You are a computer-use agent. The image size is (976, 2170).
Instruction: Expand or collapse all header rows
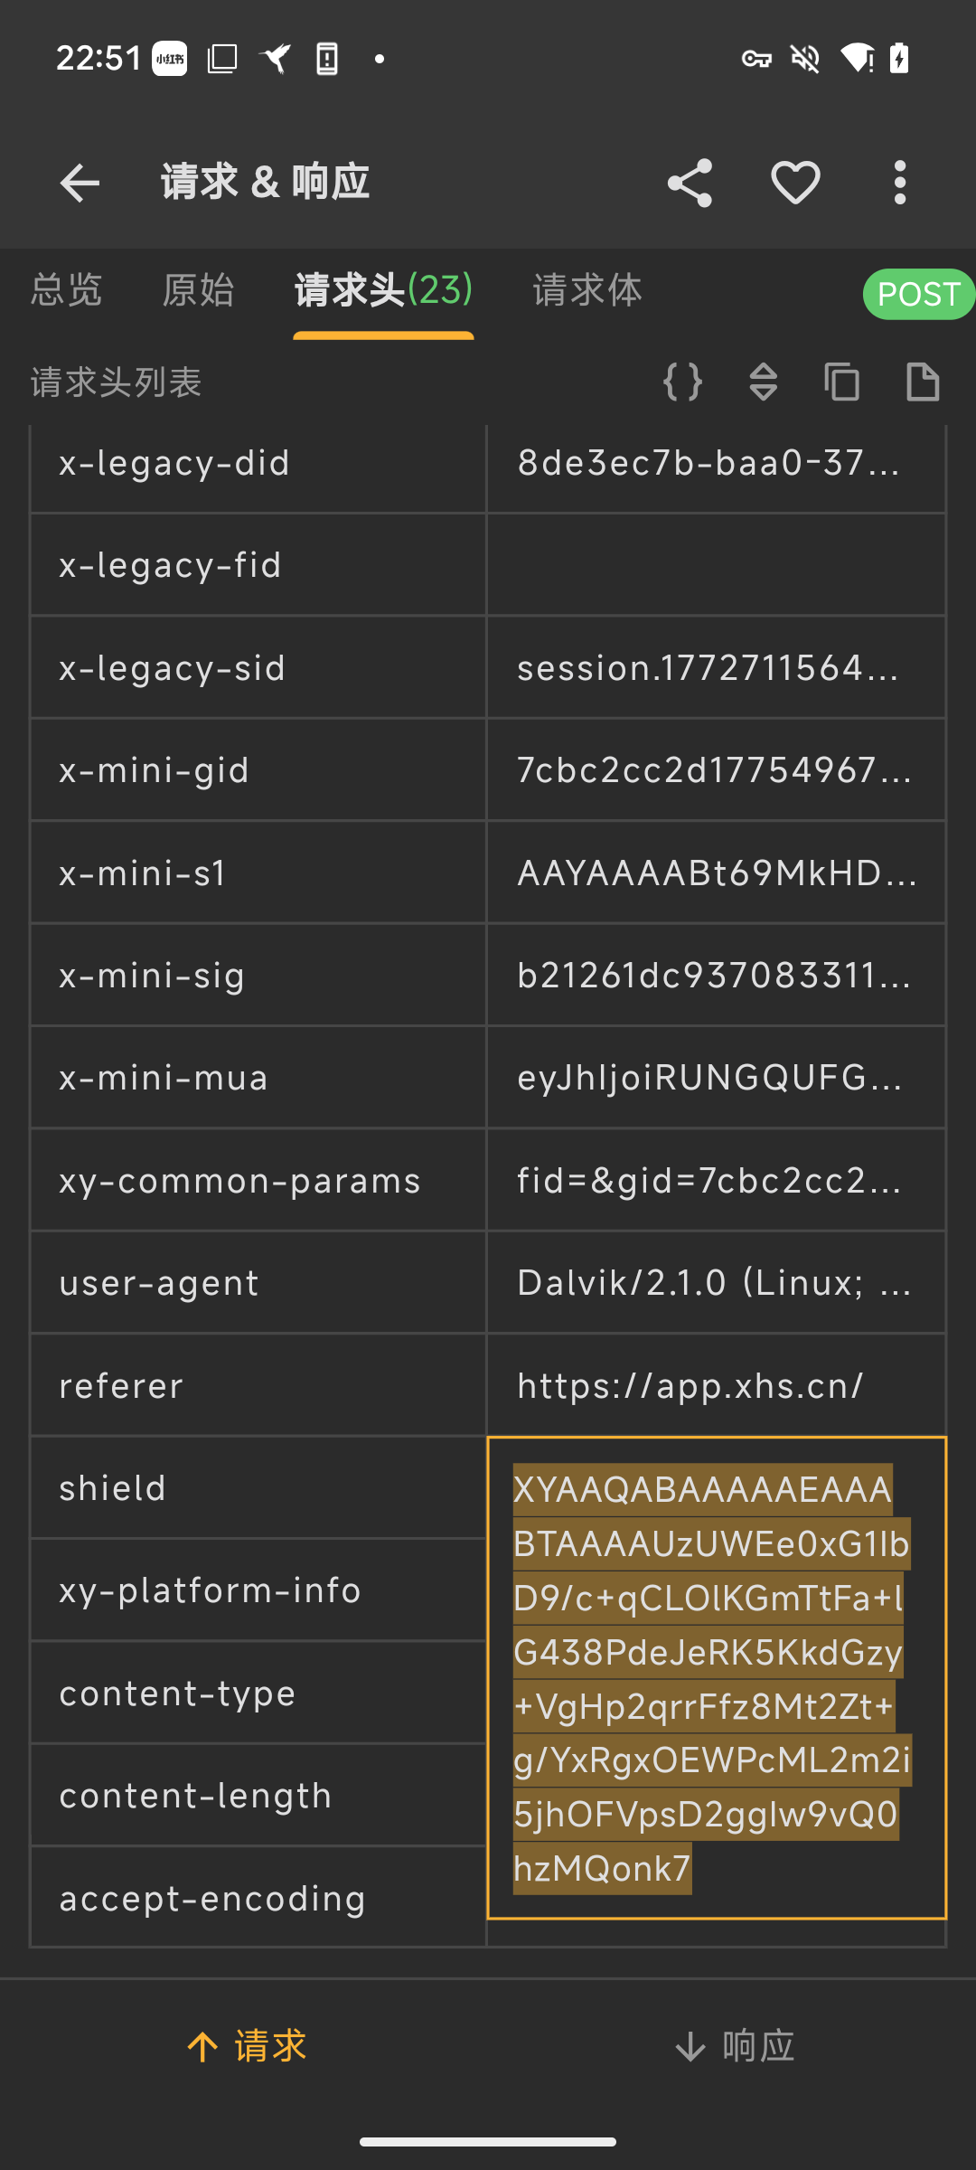click(764, 382)
